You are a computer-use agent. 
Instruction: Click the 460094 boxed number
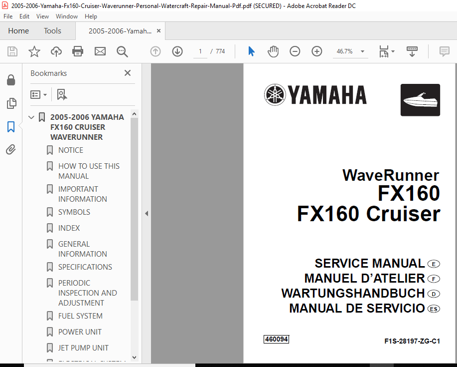click(276, 339)
